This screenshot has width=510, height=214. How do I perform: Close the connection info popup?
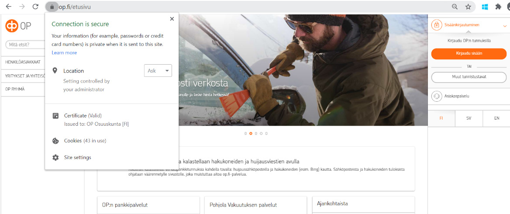point(172,19)
